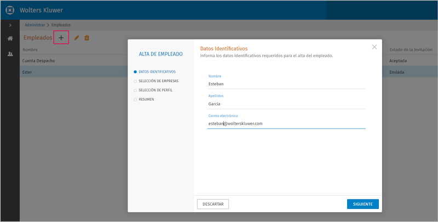The image size is (438, 222).
Task: Click the Apellidos field containing García
Action: 286,104
